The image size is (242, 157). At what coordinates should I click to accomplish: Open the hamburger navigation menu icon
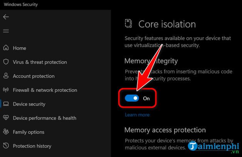coord(6,31)
